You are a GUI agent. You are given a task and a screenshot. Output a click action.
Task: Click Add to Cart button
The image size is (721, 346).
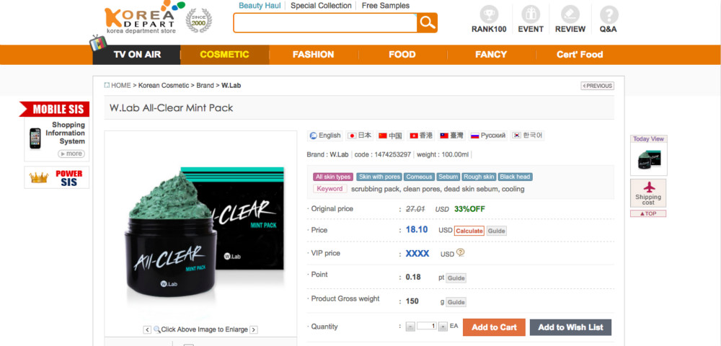pyautogui.click(x=494, y=327)
